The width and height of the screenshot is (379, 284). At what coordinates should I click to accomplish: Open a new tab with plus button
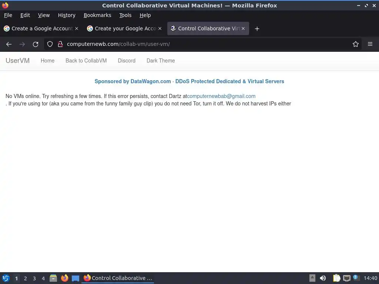[x=257, y=29]
